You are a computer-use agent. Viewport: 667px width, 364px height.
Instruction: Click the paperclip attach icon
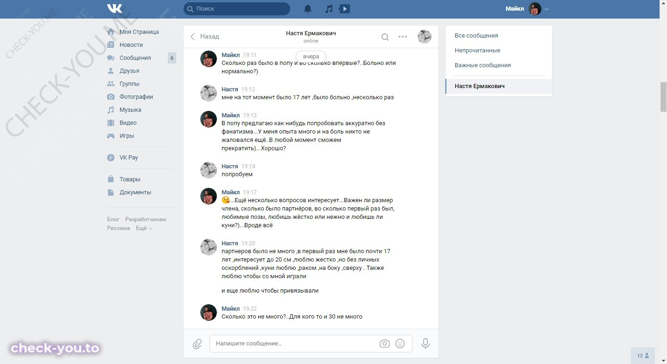(197, 344)
